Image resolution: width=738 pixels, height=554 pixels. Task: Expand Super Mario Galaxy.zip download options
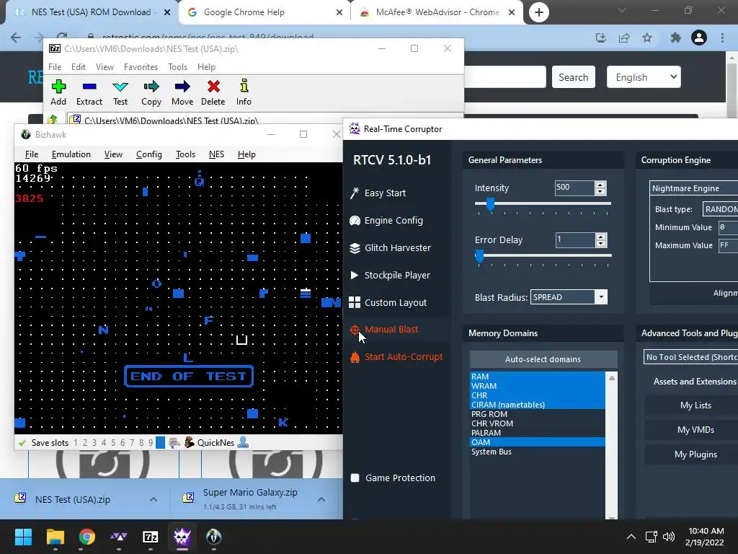(321, 499)
